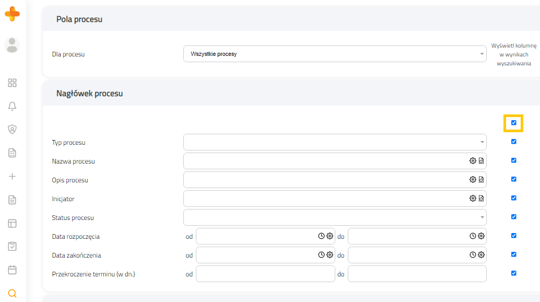The image size is (540, 302).
Task: Open the dashboard grid icon in sidebar
Action: tap(12, 83)
